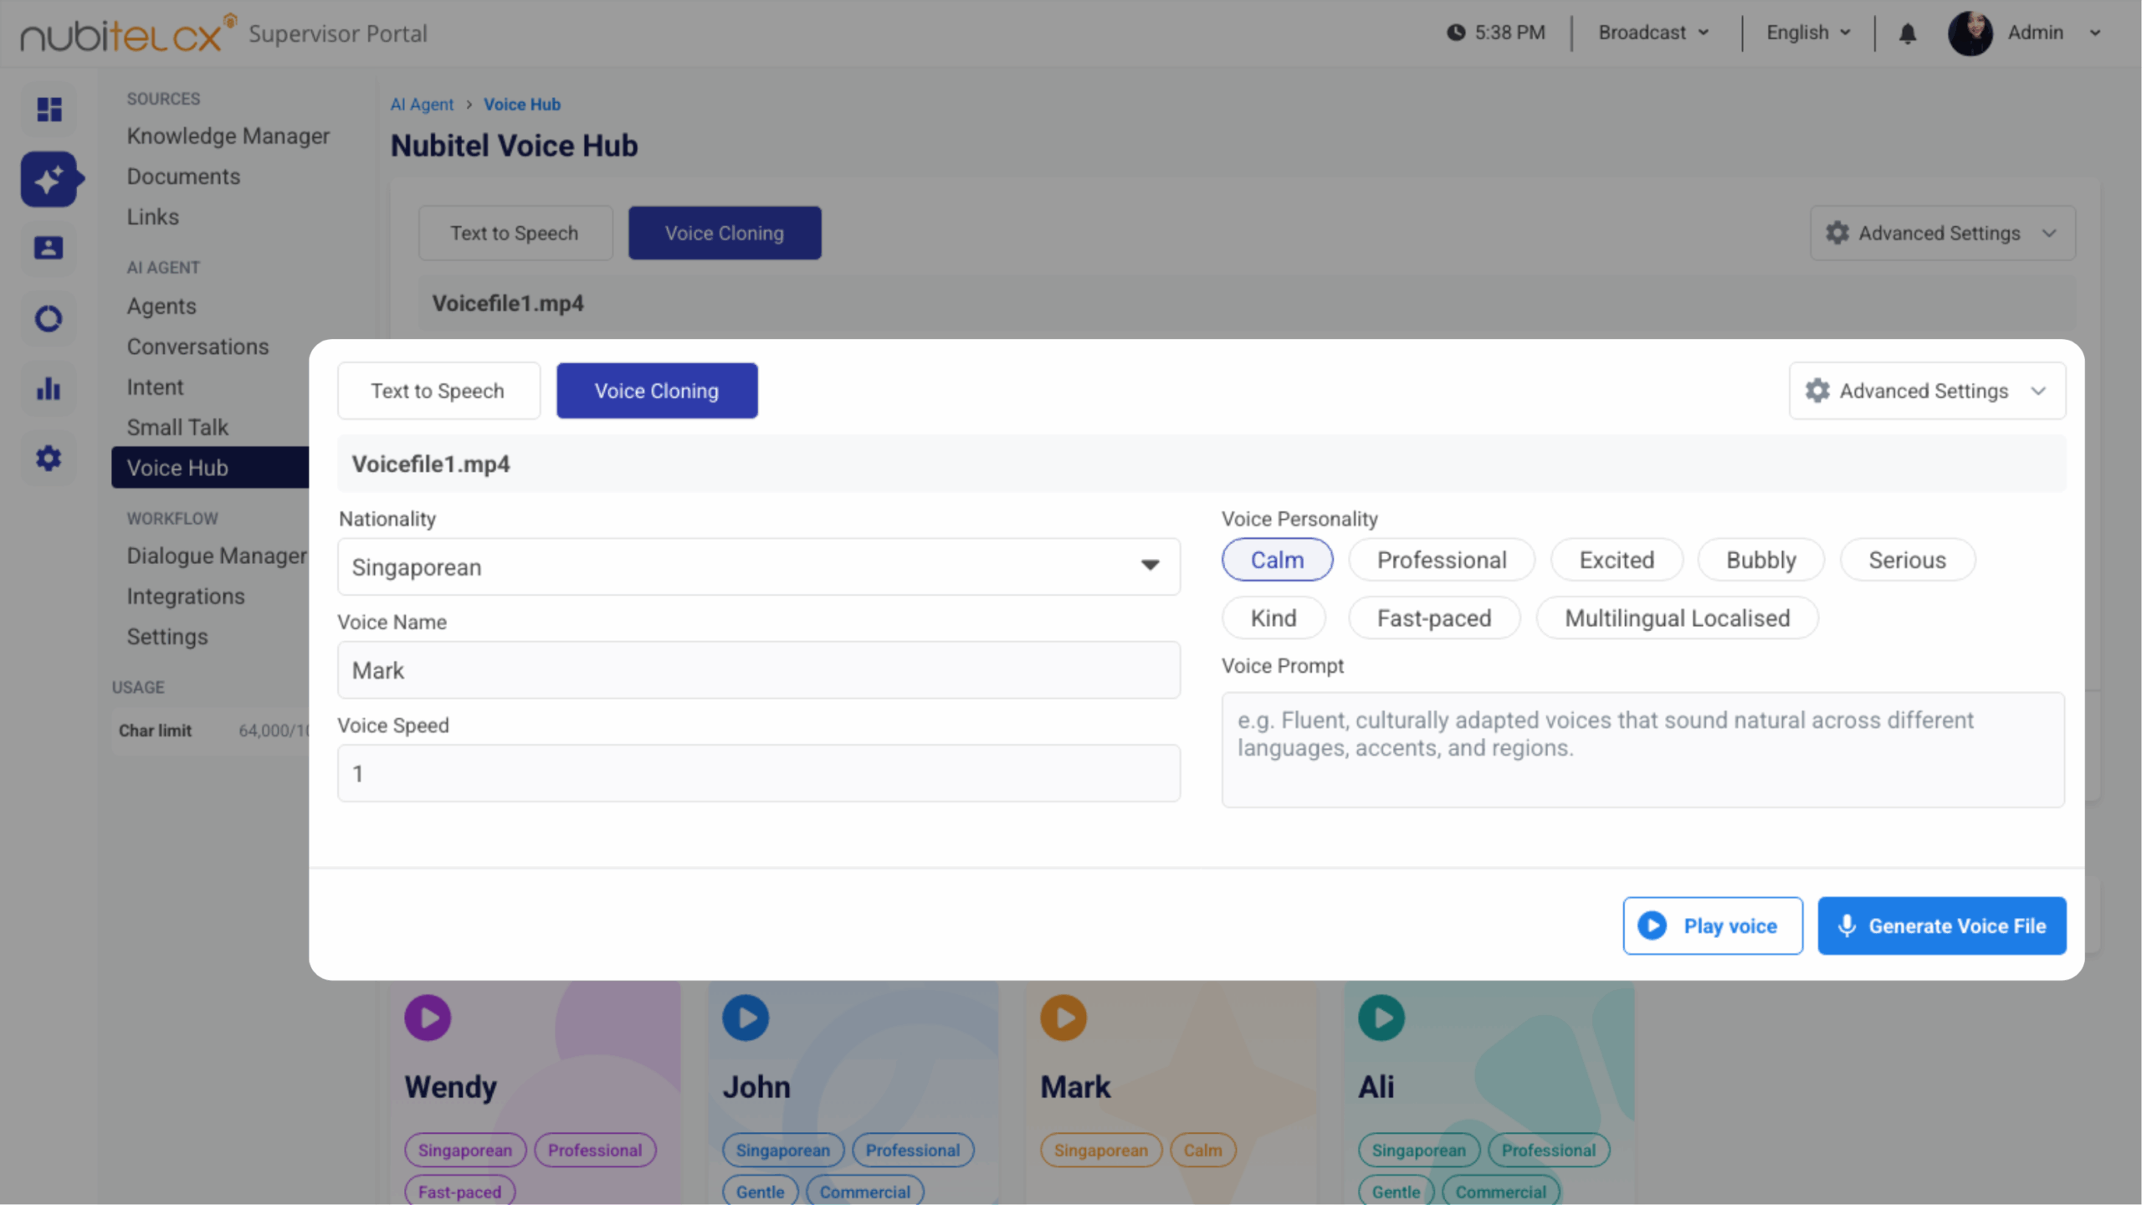Screen dimensions: 2142x1205
Task: Select background Text to Speech tab
Action: pyautogui.click(x=515, y=233)
